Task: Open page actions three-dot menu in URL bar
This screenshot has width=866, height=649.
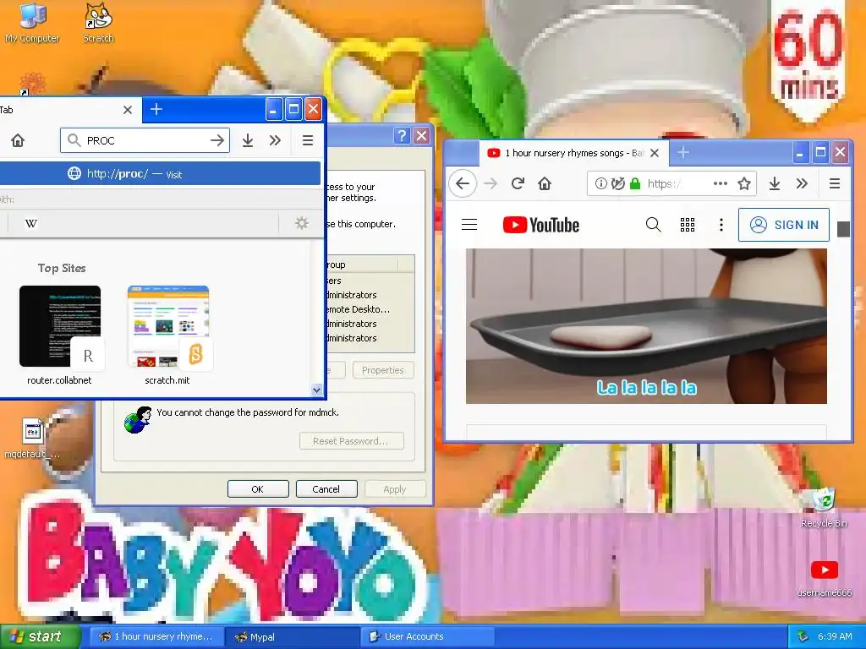Action: tap(721, 183)
